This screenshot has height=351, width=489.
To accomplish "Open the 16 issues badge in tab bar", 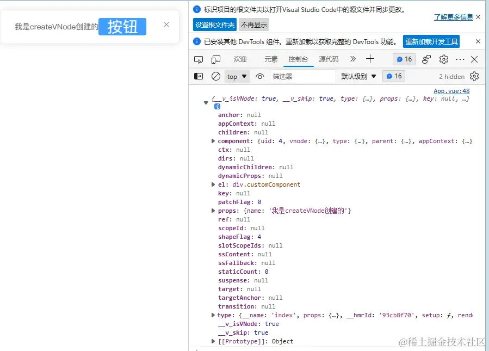I will (x=404, y=59).
